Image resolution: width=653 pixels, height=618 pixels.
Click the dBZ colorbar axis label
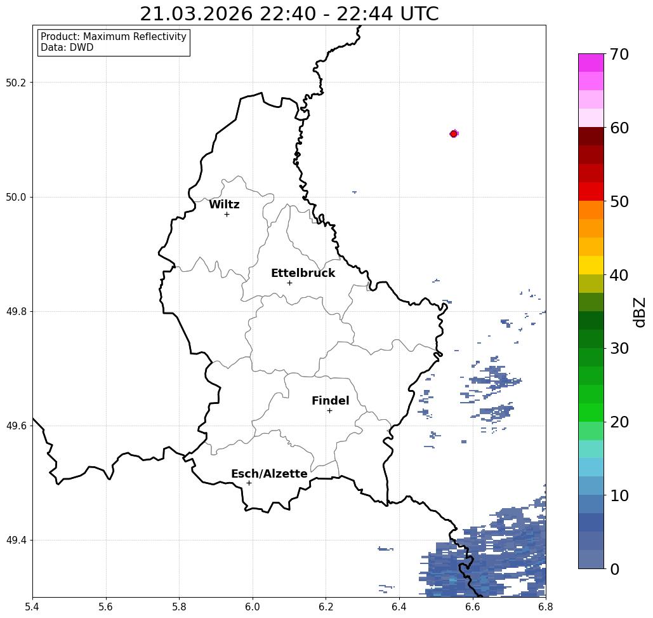coord(639,312)
